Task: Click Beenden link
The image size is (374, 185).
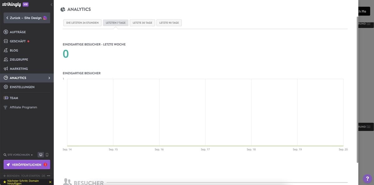Action: point(12,176)
